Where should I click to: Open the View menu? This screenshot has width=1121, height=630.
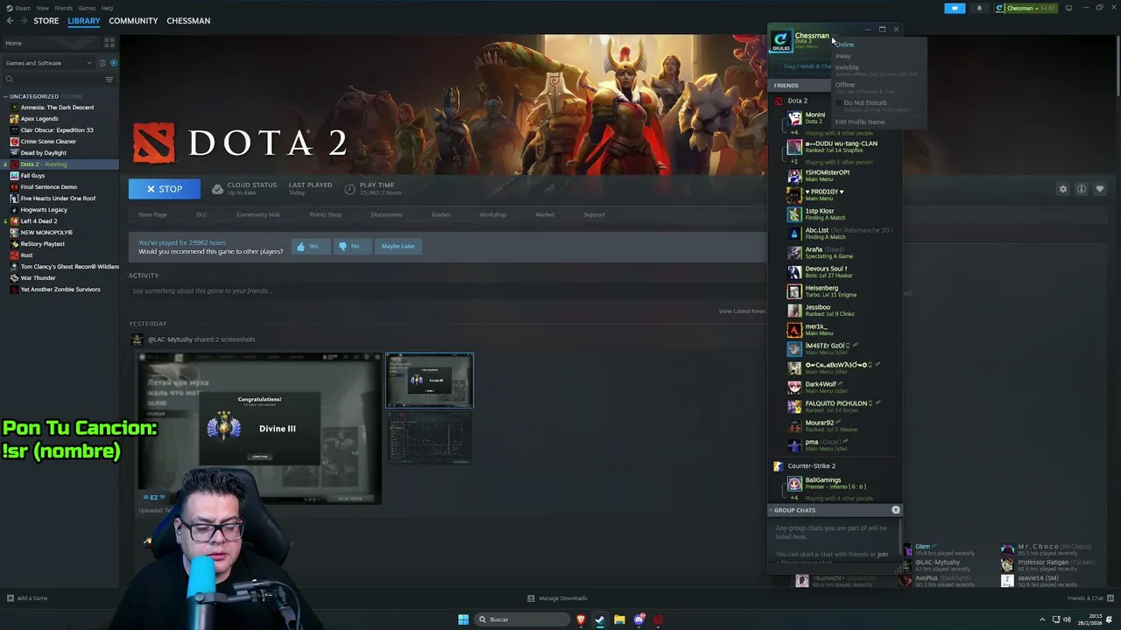pyautogui.click(x=42, y=8)
